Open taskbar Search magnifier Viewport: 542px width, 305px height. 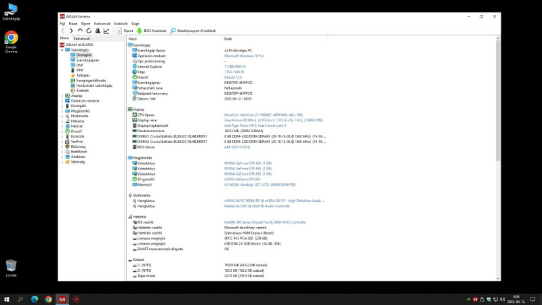click(20, 299)
